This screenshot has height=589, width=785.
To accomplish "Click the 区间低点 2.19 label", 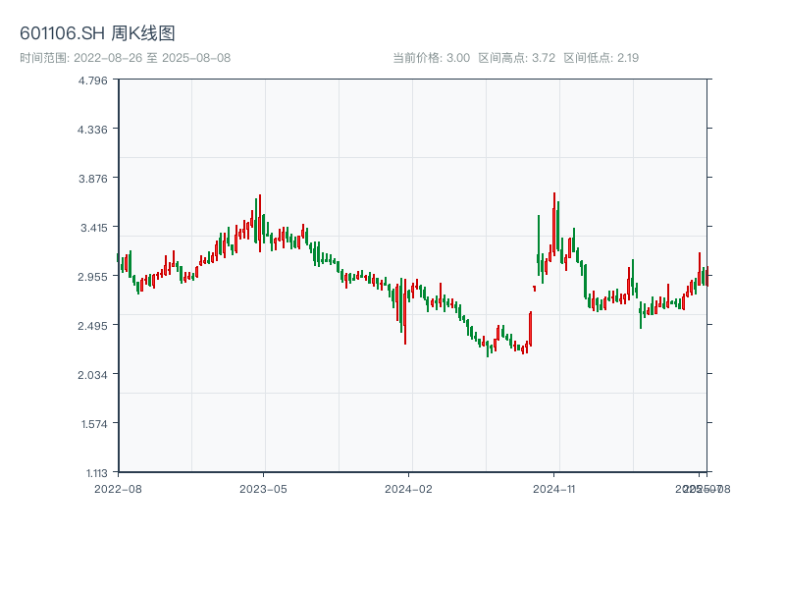I will (x=601, y=58).
